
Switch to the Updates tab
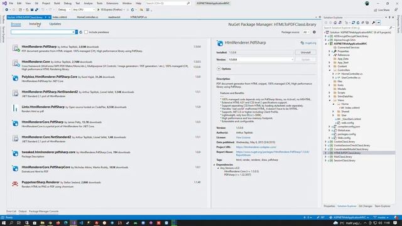click(x=55, y=24)
